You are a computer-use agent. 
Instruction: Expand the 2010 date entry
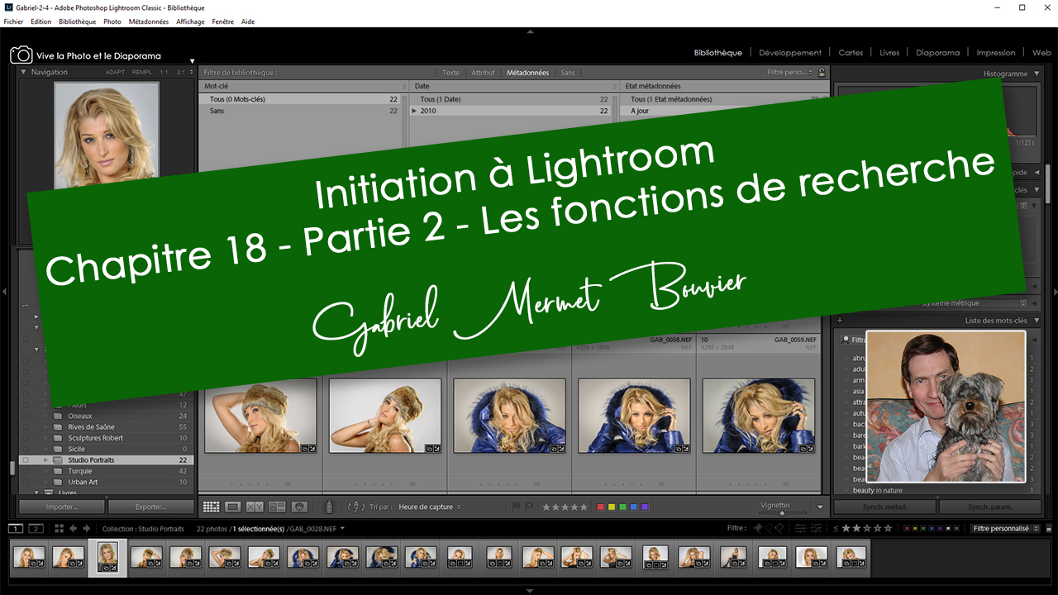tap(414, 111)
